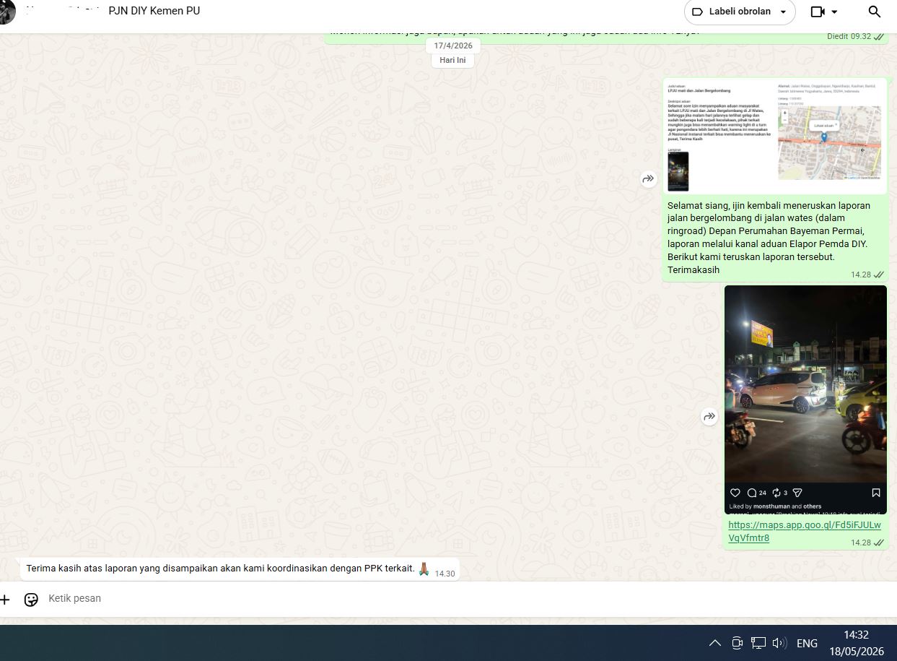Click the 17/4/2026 date label
The height and width of the screenshot is (661, 897).
pos(453,46)
